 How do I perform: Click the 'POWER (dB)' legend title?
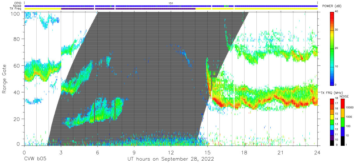click(x=332, y=6)
